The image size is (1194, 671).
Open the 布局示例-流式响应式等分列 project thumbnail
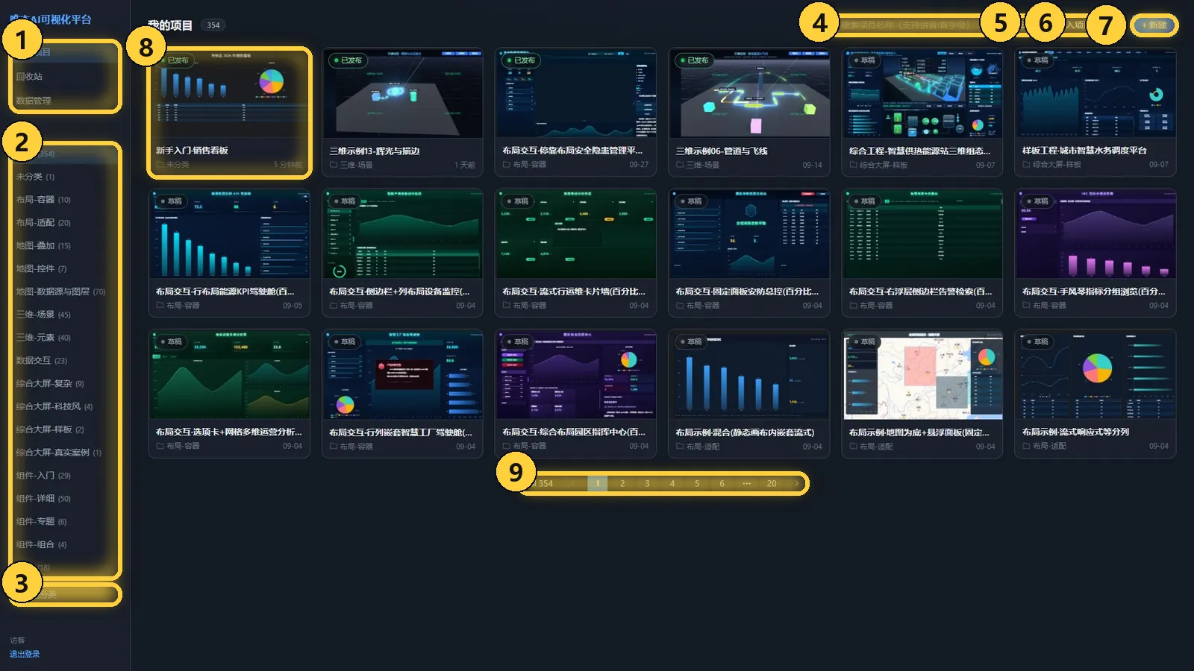[x=1095, y=375]
